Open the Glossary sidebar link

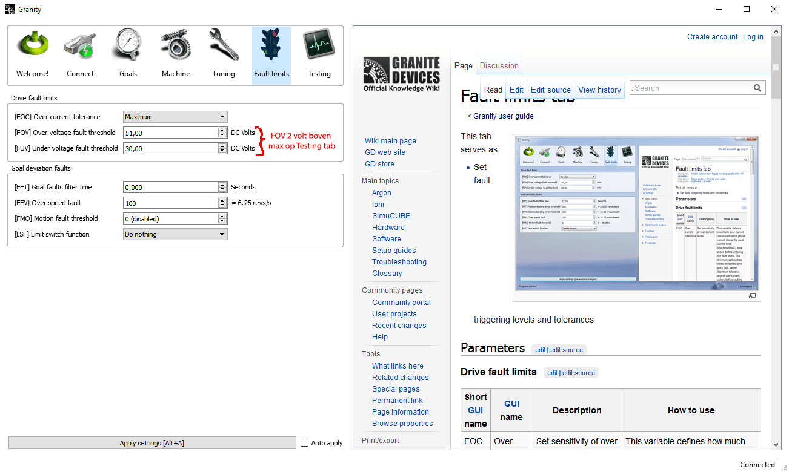click(387, 274)
